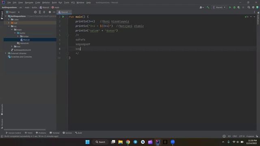Collapse the main folder node
Viewport: 260px width, 146px height.
(x=12, y=30)
